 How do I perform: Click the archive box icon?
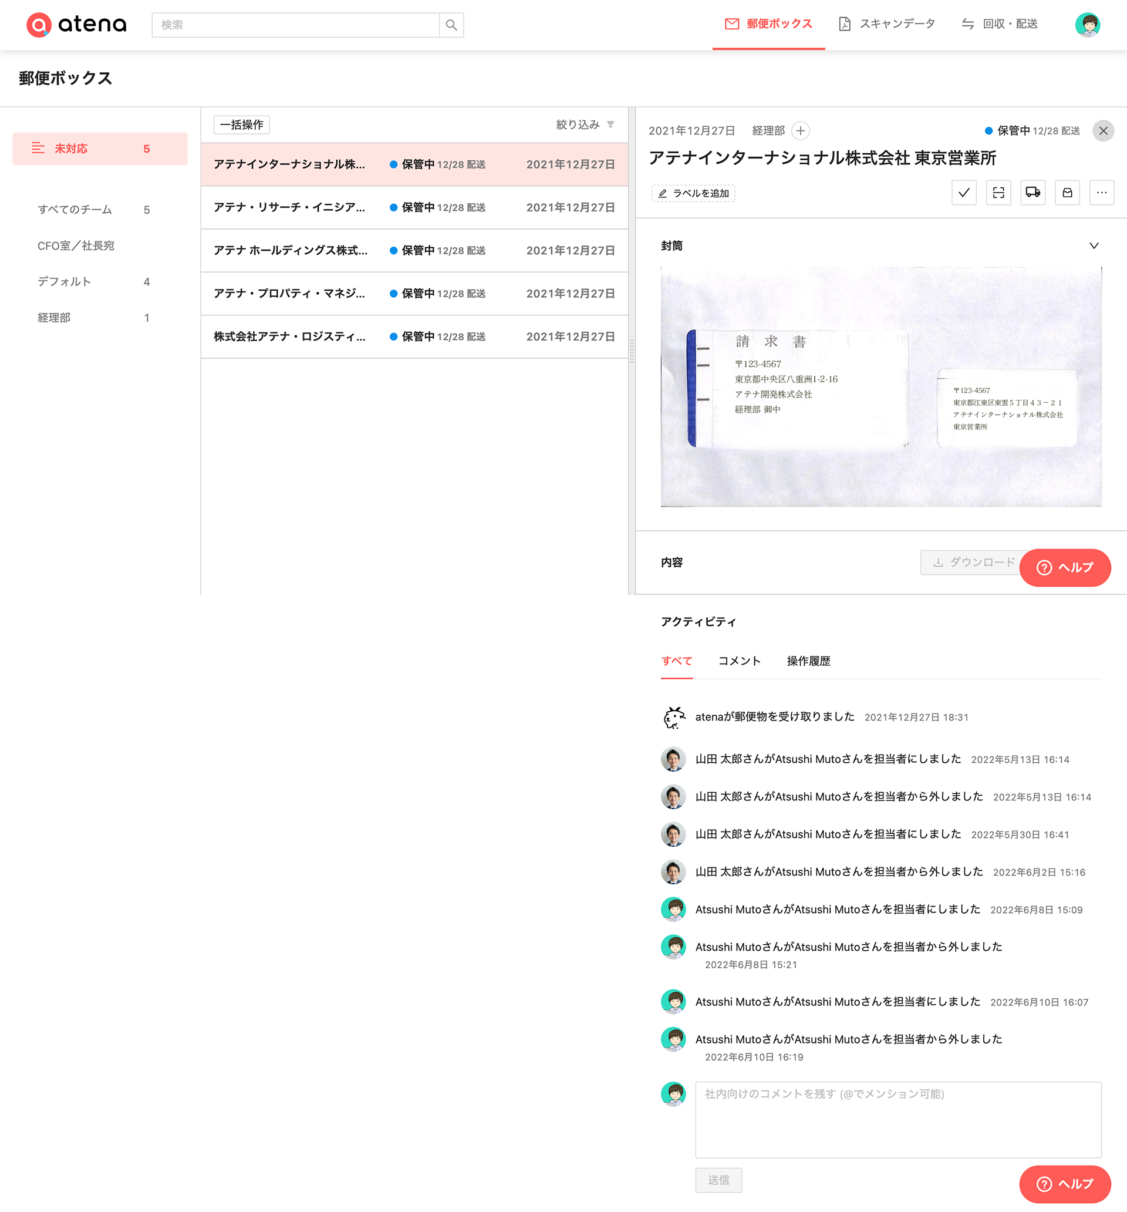(x=1067, y=193)
